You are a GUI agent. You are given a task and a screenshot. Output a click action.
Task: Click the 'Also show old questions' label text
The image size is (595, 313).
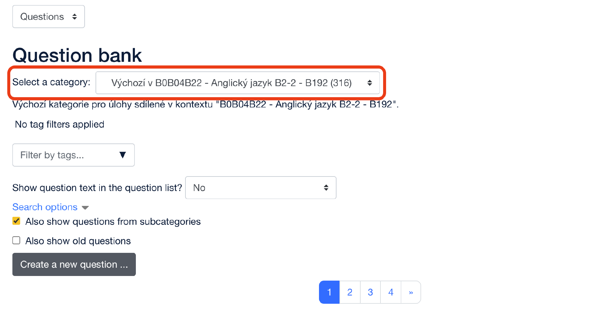coord(78,241)
